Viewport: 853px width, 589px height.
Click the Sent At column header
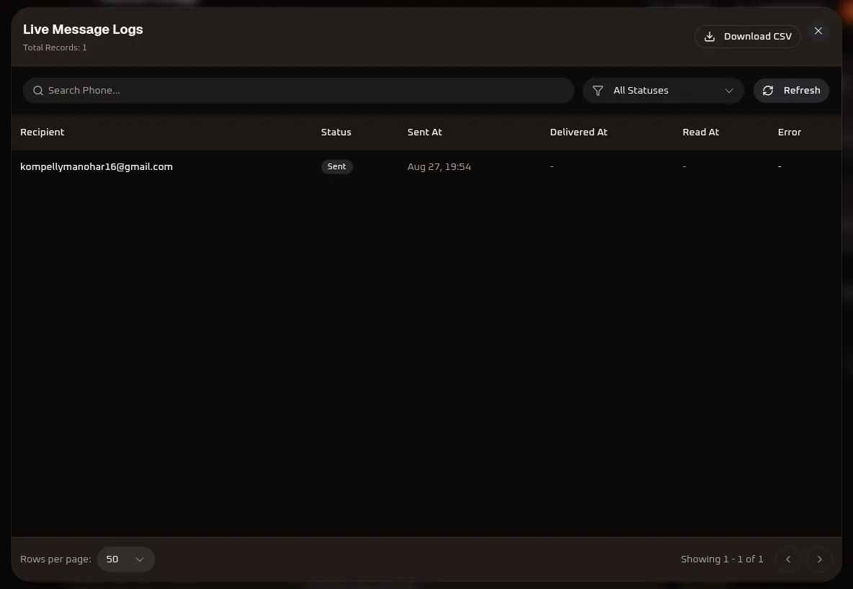(x=424, y=132)
